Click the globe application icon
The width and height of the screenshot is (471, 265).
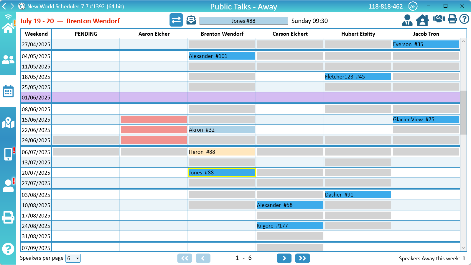pos(22,6)
